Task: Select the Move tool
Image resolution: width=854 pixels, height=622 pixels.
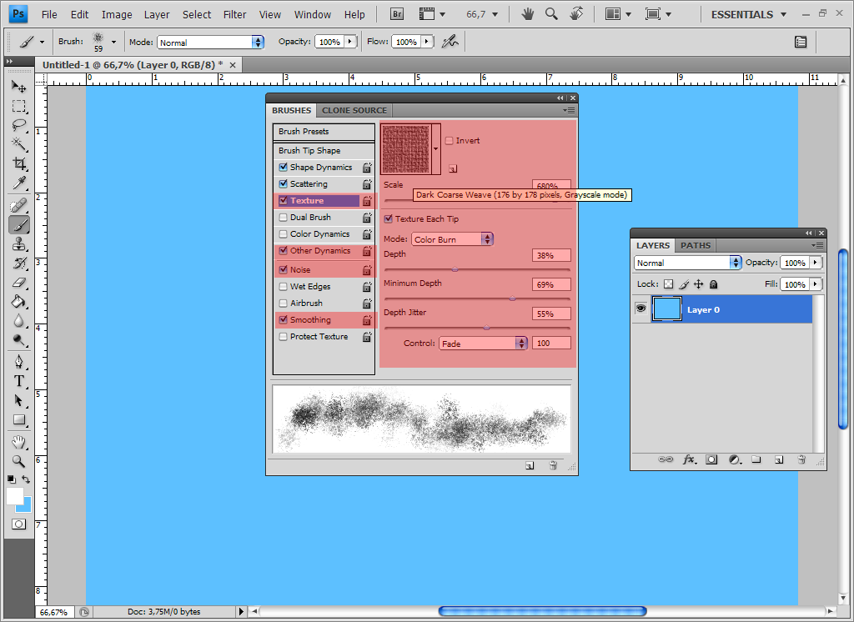Action: 18,86
